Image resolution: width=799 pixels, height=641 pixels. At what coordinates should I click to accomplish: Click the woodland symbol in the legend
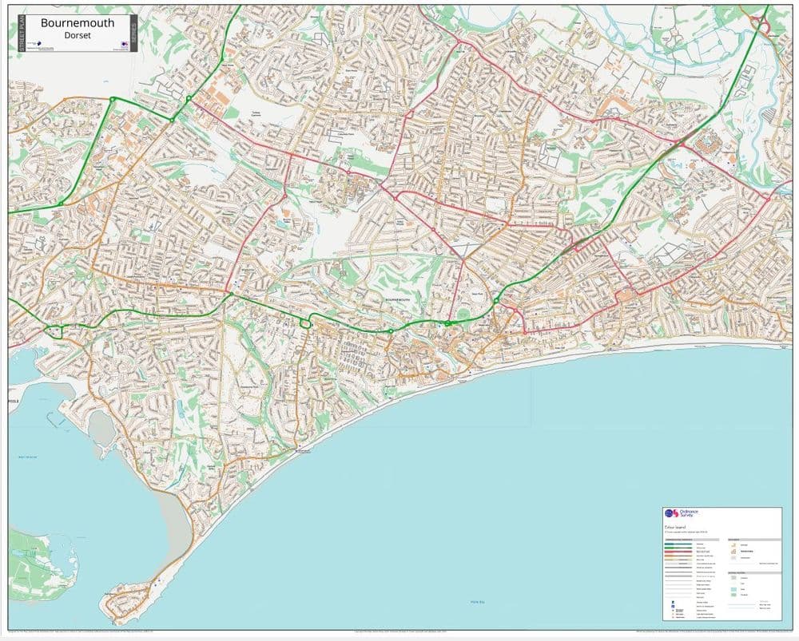pos(733,594)
